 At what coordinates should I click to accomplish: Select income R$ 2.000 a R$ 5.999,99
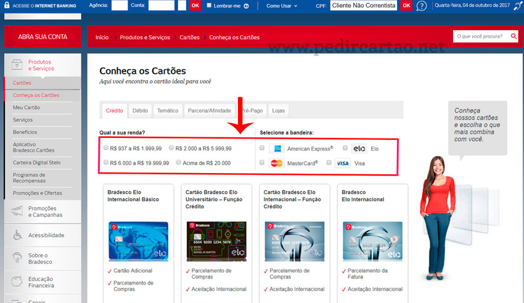171,148
